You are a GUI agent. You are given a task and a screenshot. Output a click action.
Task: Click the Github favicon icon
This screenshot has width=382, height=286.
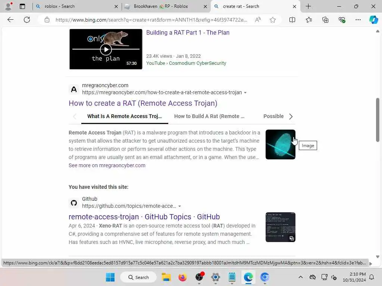coord(74,203)
